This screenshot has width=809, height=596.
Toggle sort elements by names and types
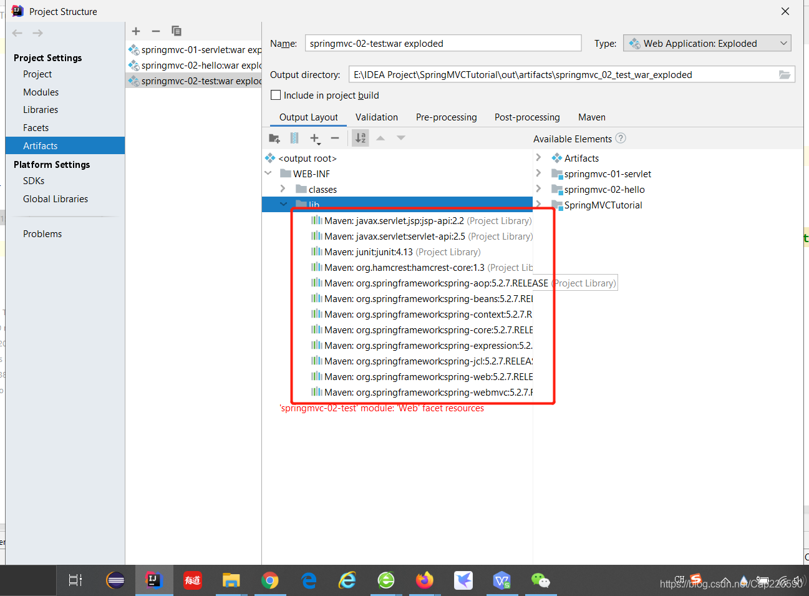coord(361,138)
